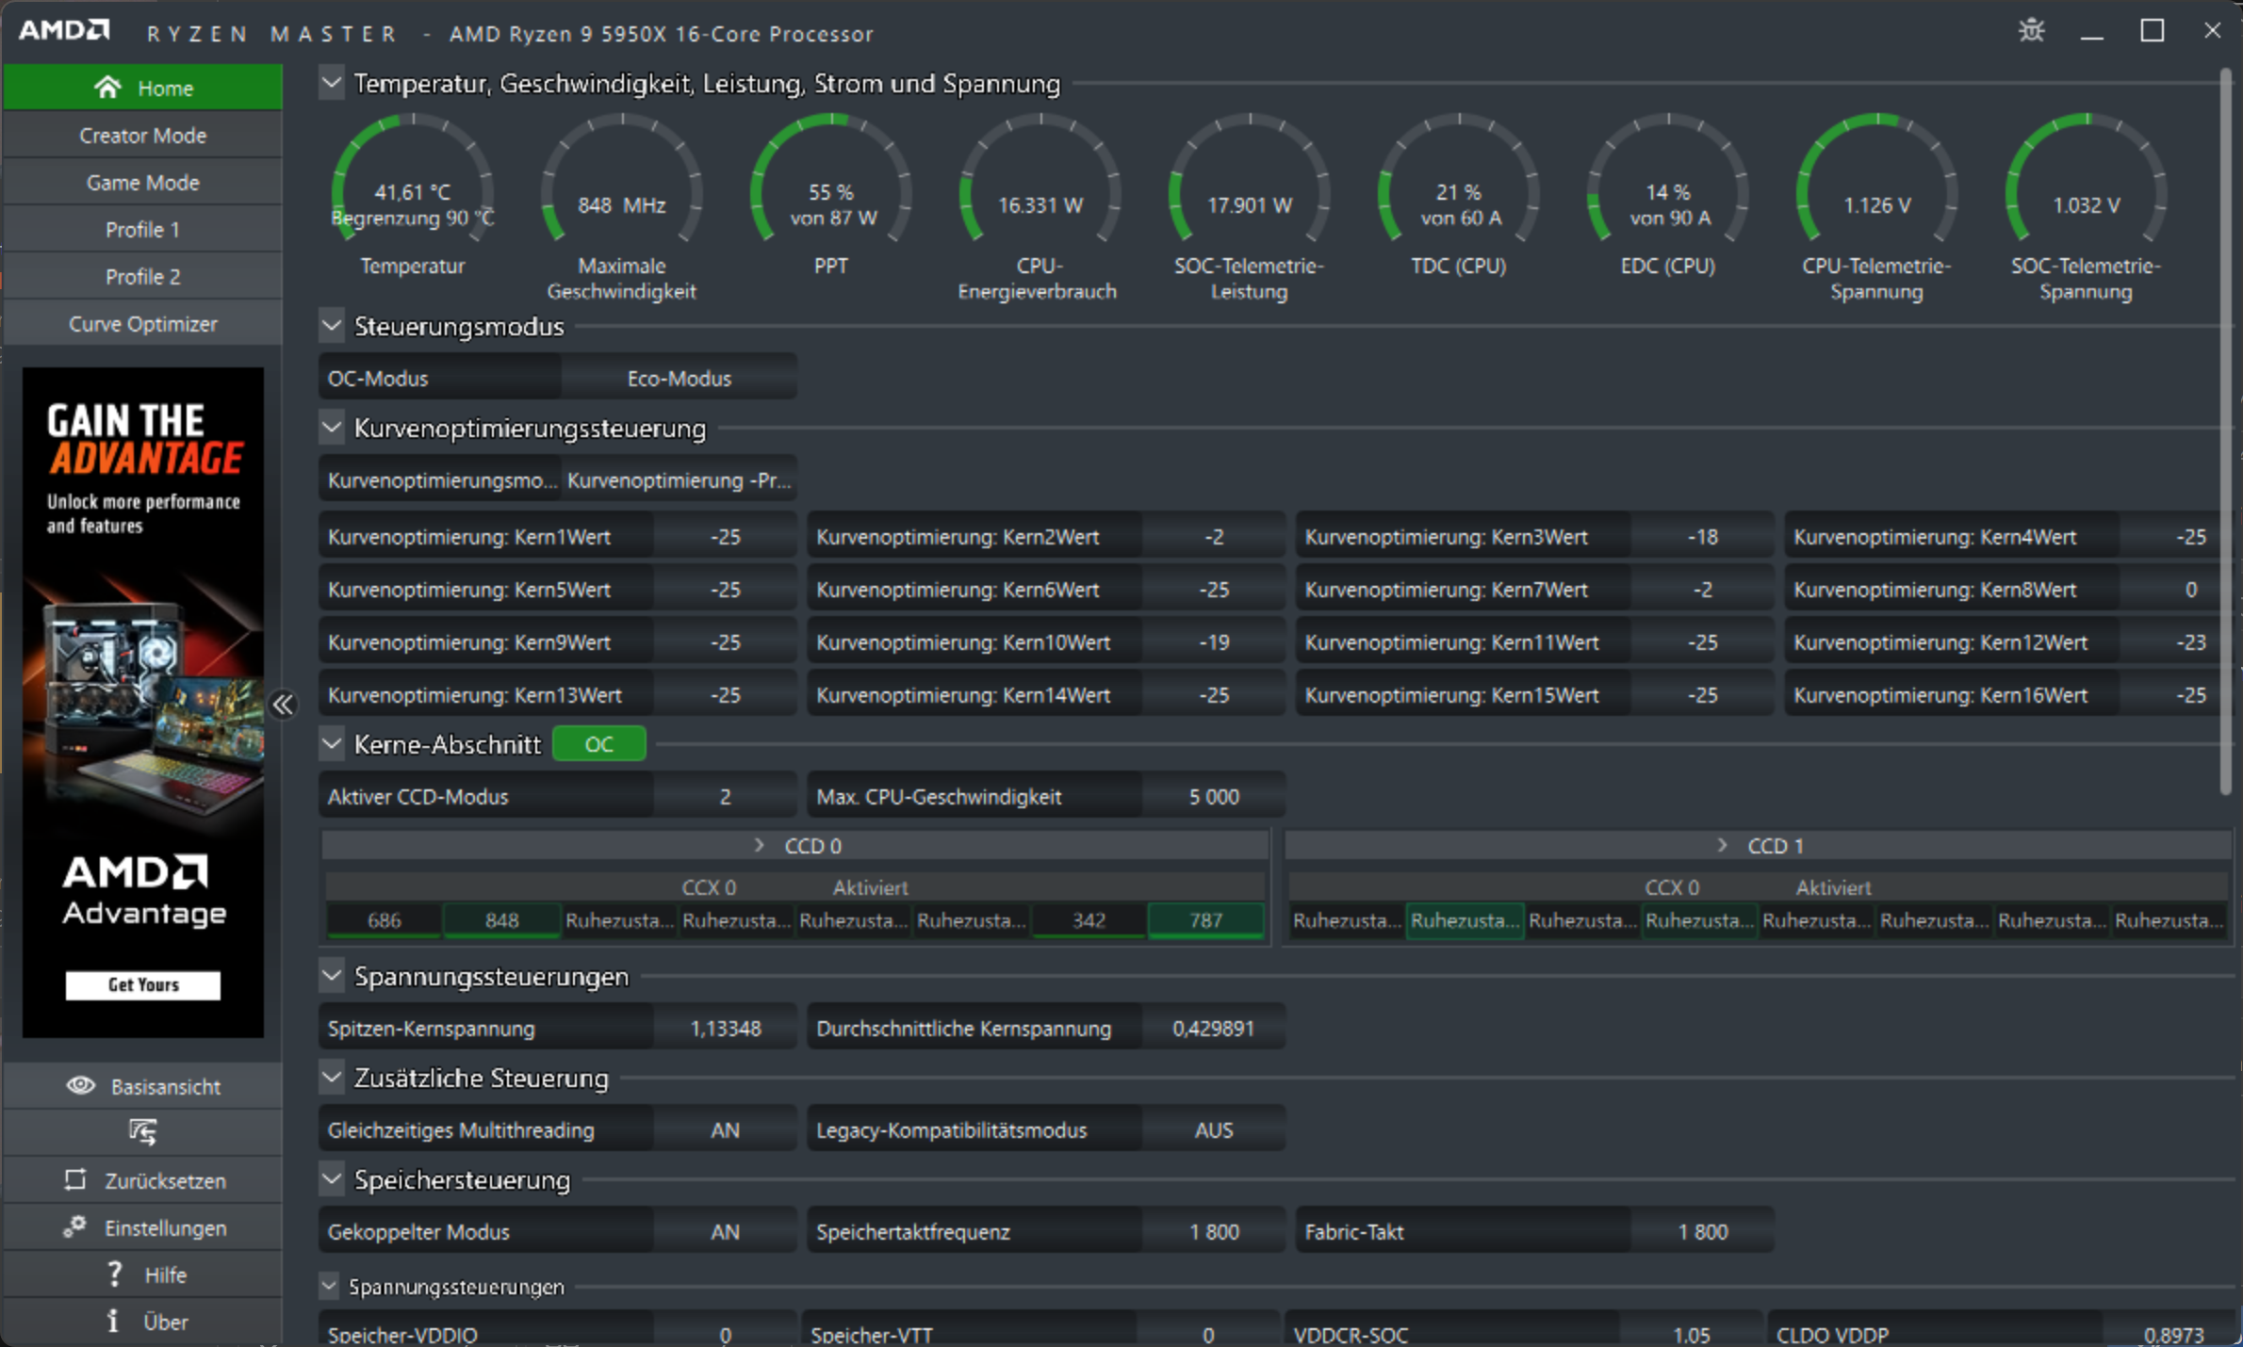Click the Max. CPU-Geschwindigkeit 5 000 field
The image size is (2243, 1347).
(x=1213, y=796)
